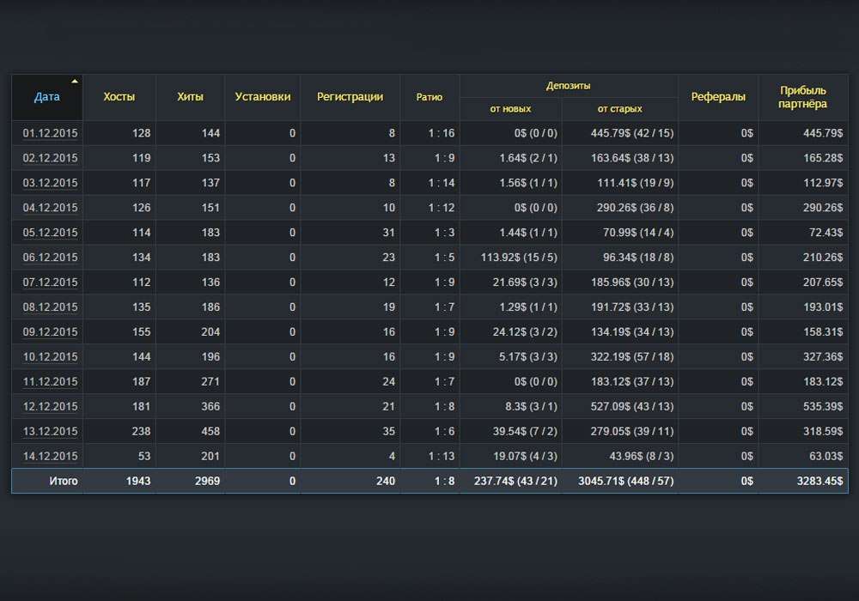Click the Депозиты group header
The width and height of the screenshot is (859, 601).
[568, 86]
